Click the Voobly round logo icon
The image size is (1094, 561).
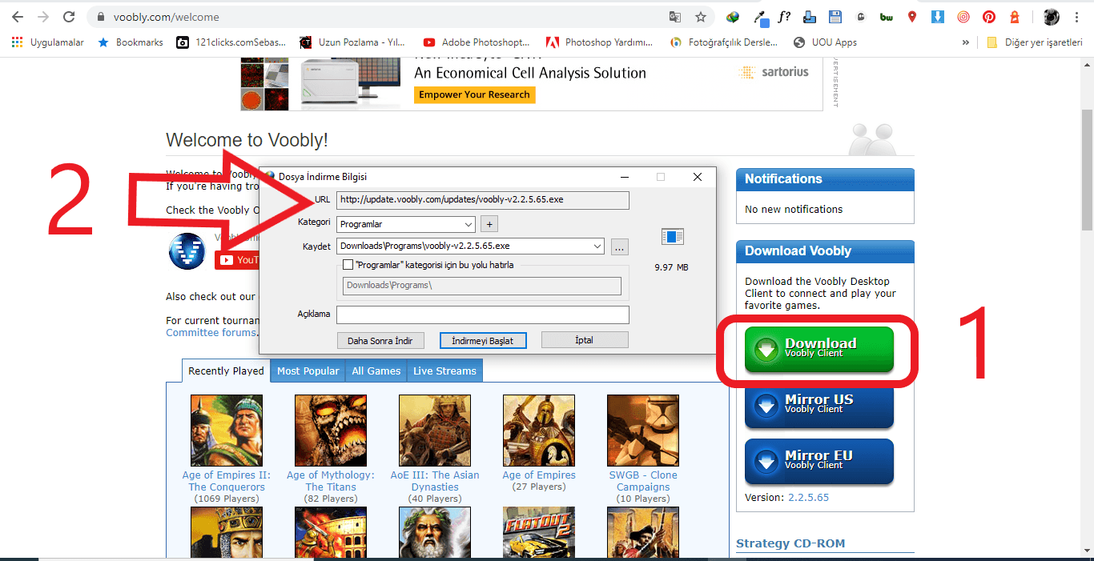click(187, 250)
